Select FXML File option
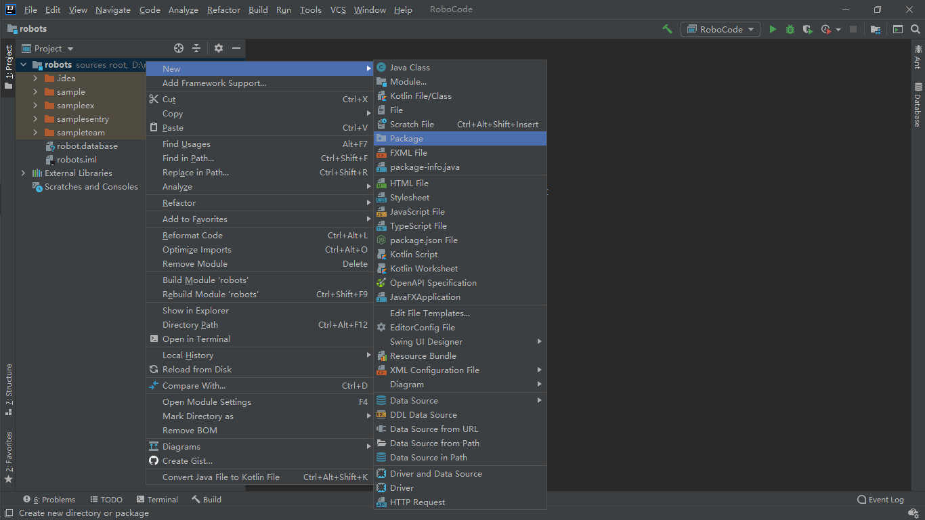 (x=460, y=153)
